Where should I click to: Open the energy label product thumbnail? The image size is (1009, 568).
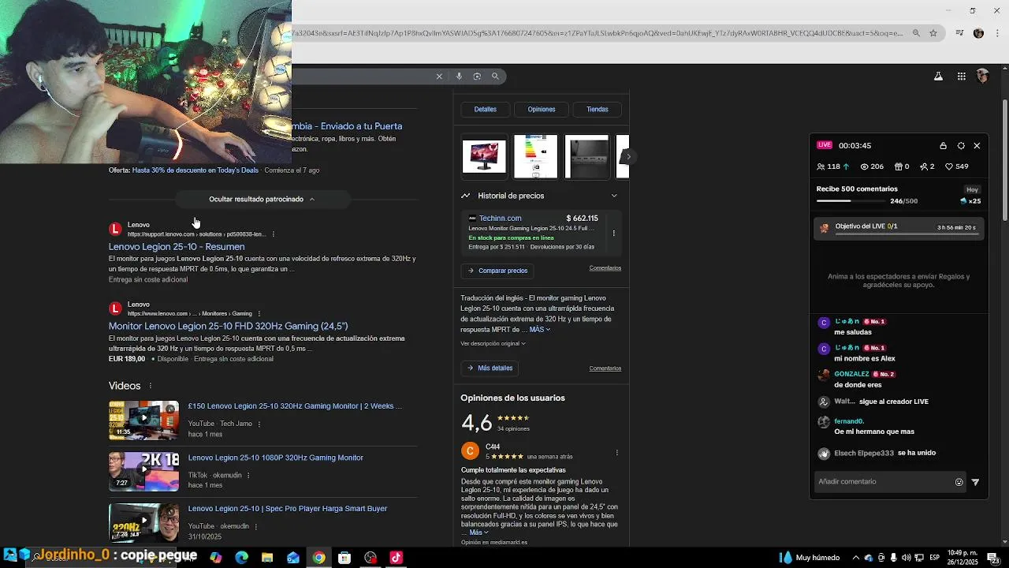click(535, 156)
